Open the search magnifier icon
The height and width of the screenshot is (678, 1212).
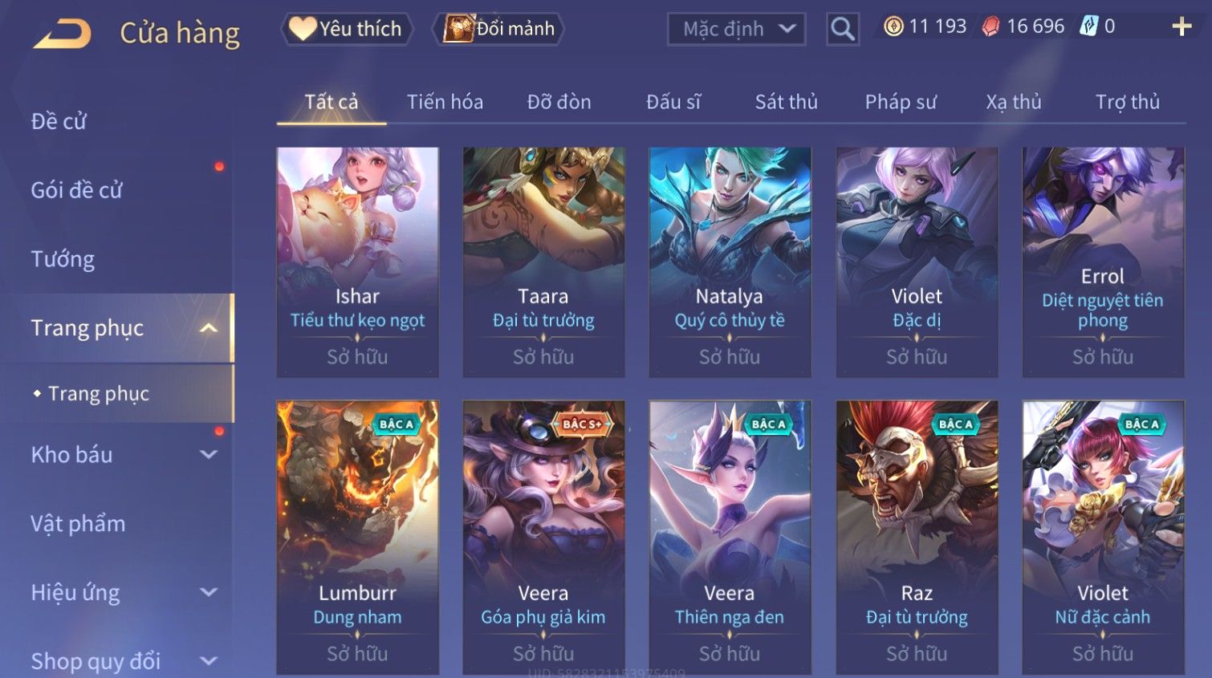(843, 29)
